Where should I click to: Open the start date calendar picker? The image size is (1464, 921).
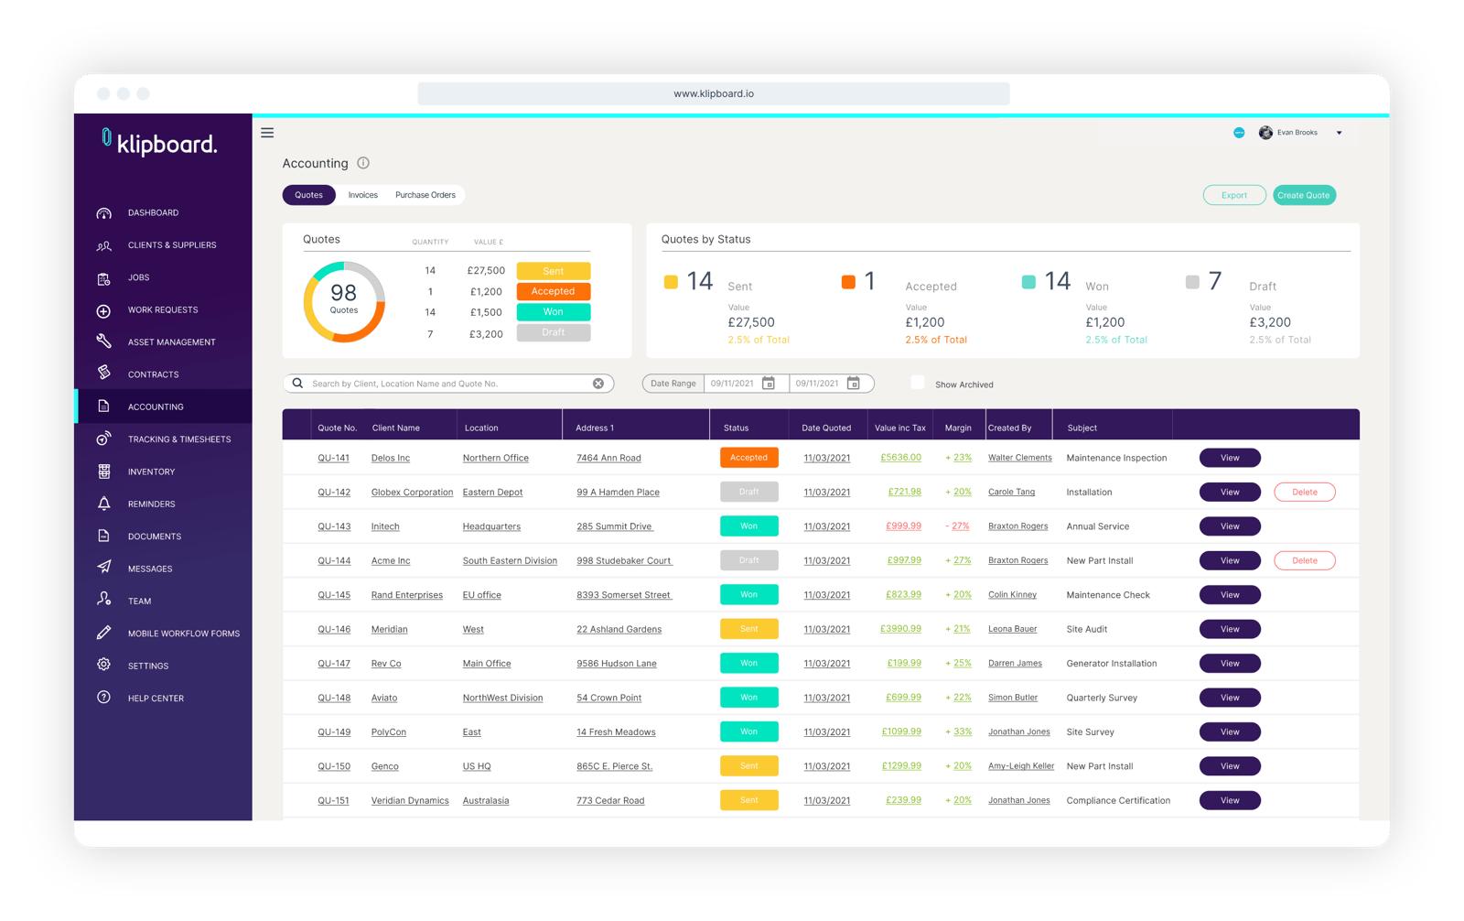tap(769, 384)
